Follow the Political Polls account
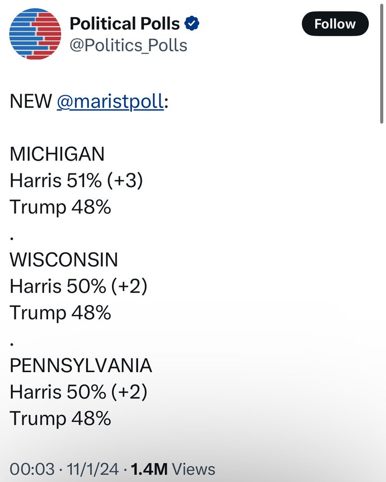Image resolution: width=386 pixels, height=482 pixels. (x=335, y=24)
